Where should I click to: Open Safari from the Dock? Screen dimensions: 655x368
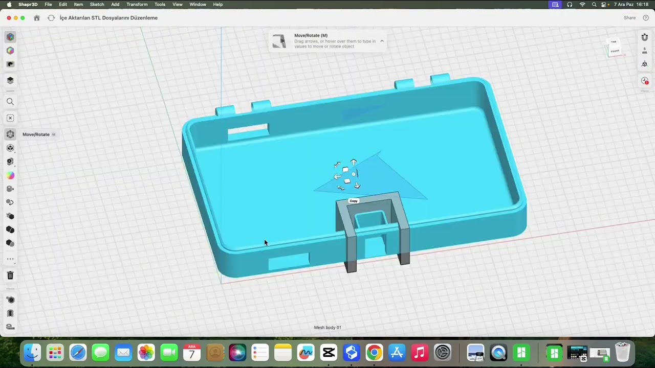(x=78, y=353)
